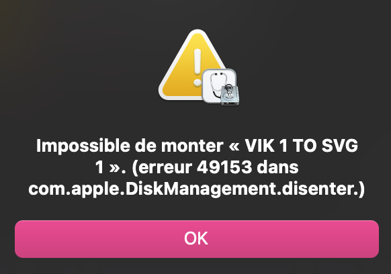
Task: Click the word "monter" in the alert
Action: click(192, 146)
